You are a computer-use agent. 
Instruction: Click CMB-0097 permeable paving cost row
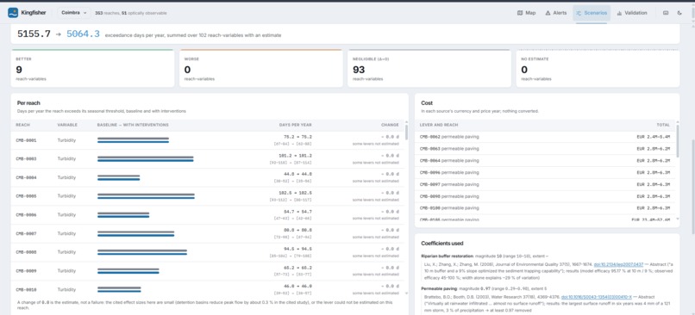click(x=545, y=184)
